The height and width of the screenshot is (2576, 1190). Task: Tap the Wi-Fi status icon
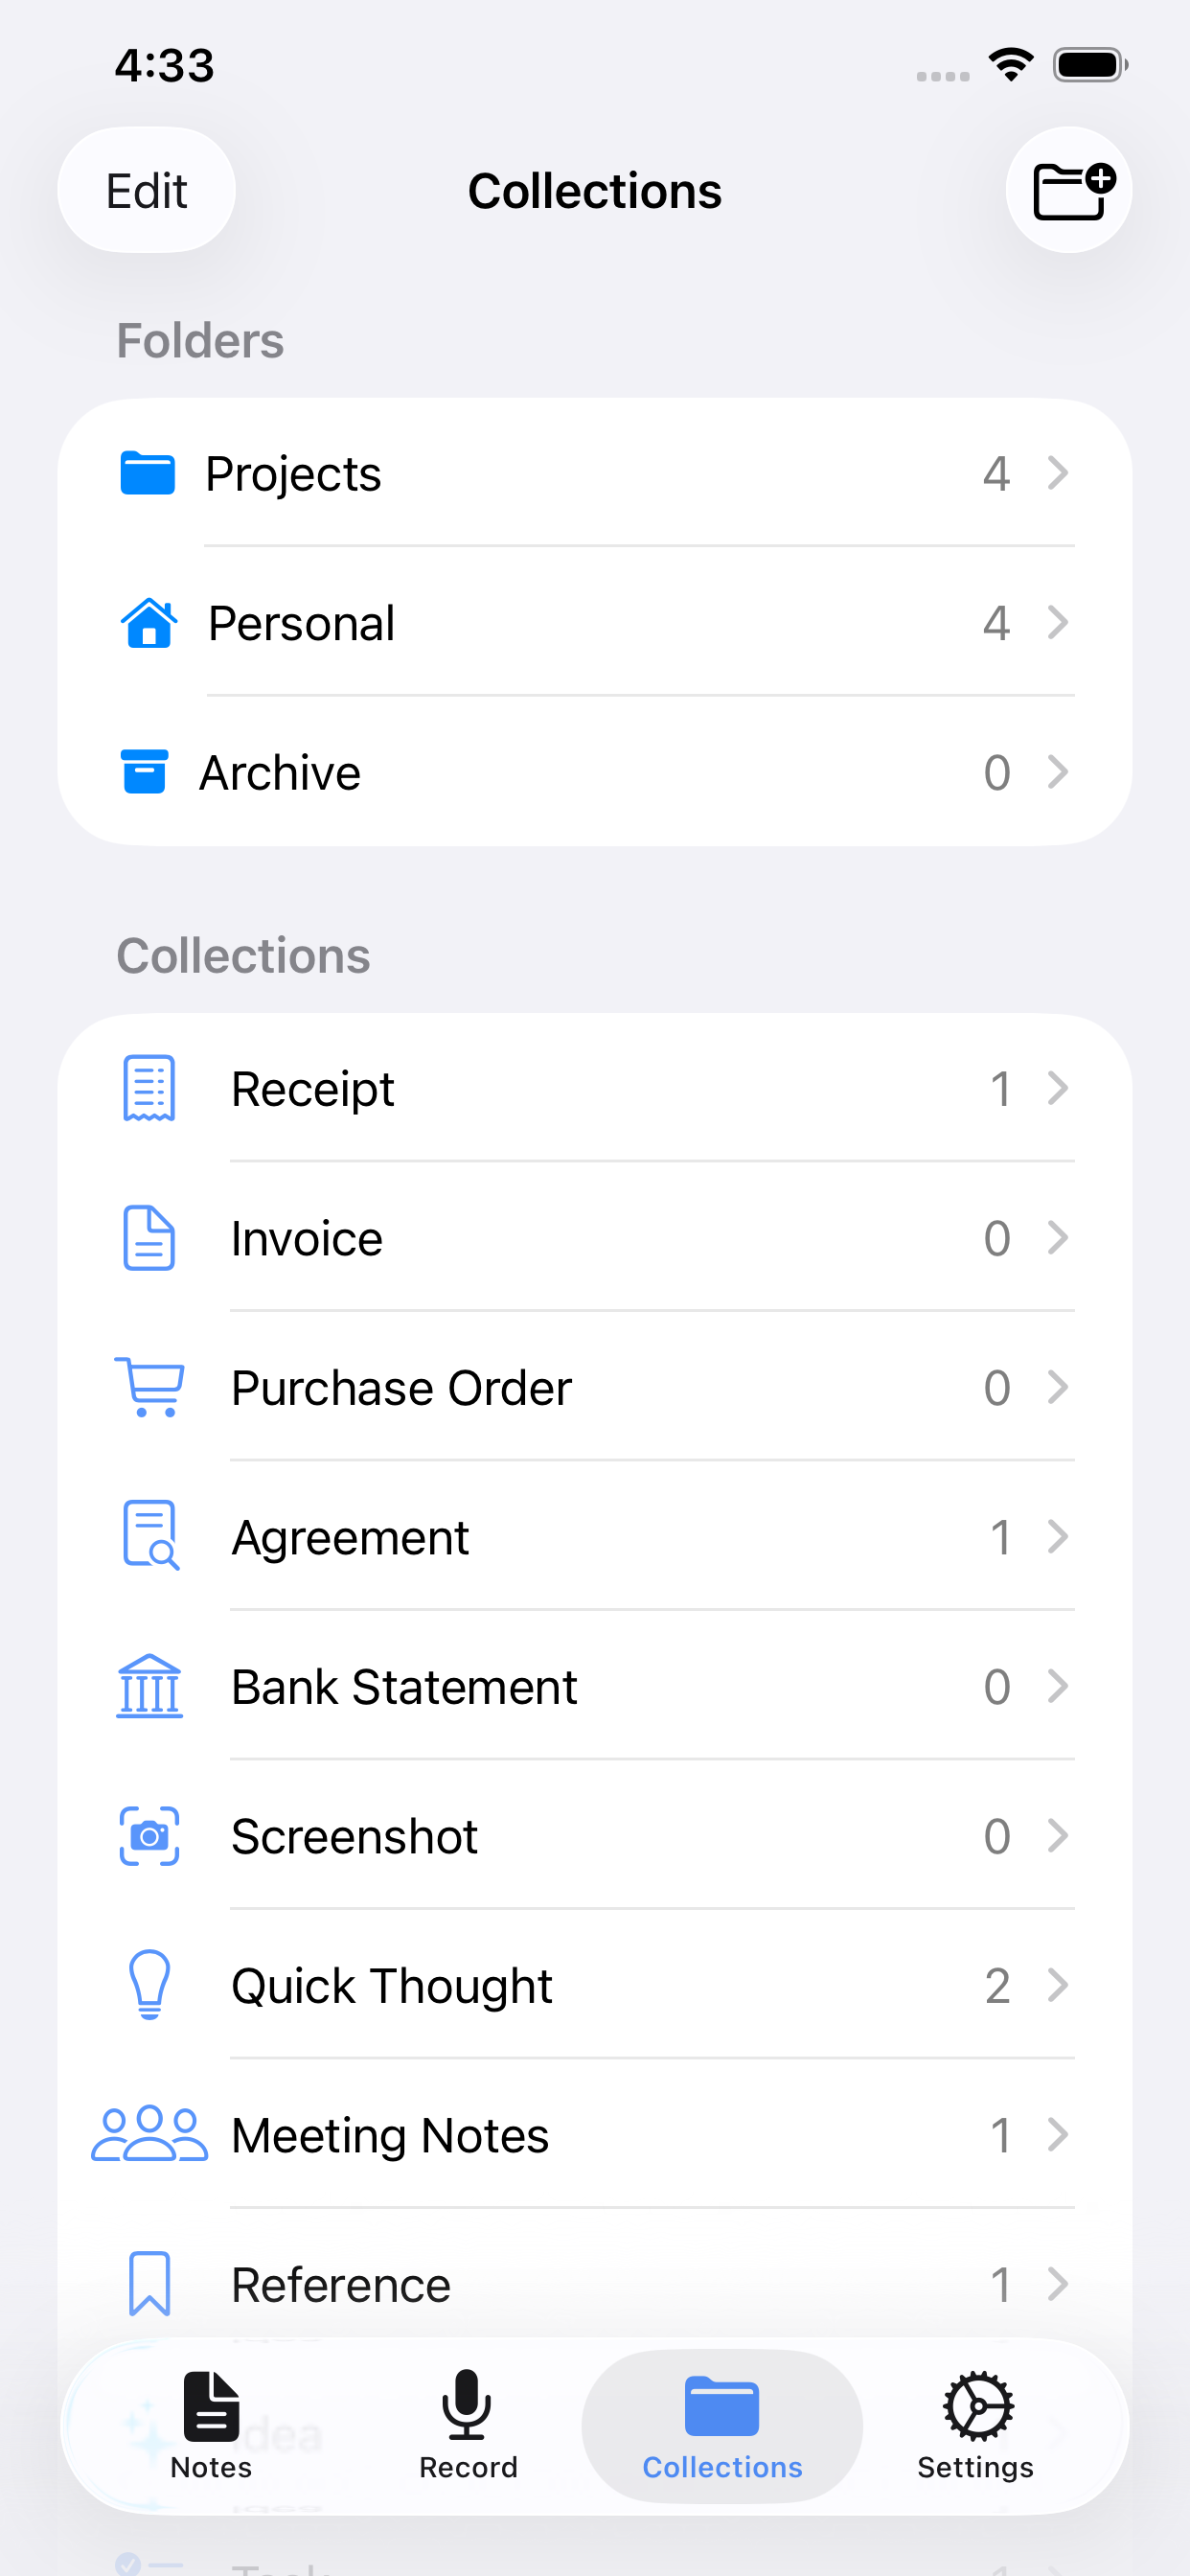1011,65
